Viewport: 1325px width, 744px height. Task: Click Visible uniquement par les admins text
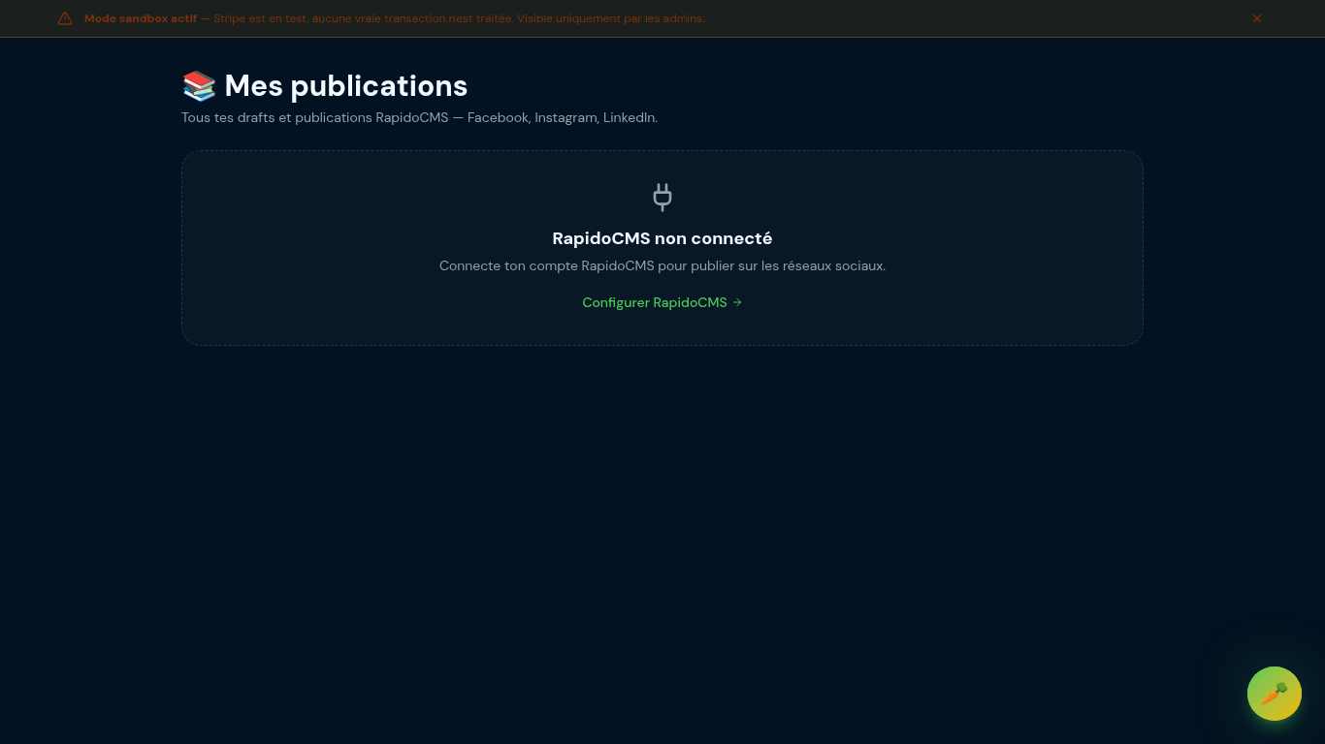[613, 18]
